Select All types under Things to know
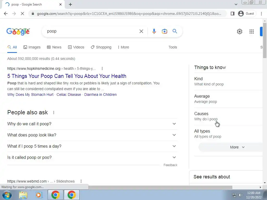Image resolution: width=267 pixels, height=200 pixels. (x=228, y=134)
